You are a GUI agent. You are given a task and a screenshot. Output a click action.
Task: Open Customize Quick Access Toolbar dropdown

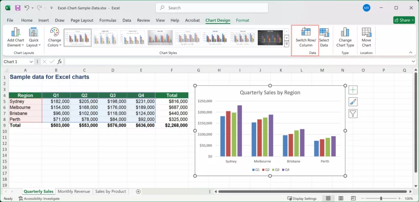[52, 8]
